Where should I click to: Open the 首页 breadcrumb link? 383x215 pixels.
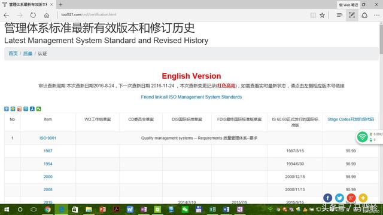[x=13, y=54]
